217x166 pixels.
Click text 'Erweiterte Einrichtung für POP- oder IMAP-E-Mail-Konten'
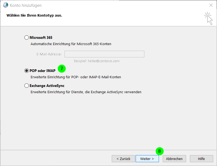(x=76, y=77)
